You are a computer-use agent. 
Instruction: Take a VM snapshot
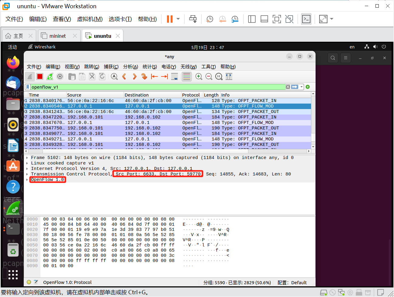point(210,19)
